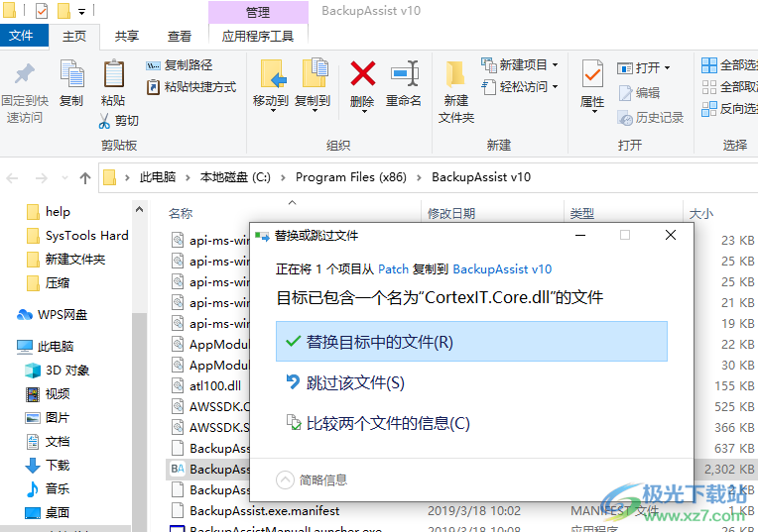Sort by the 修改日期 column header
758x532 pixels.
coord(451,213)
